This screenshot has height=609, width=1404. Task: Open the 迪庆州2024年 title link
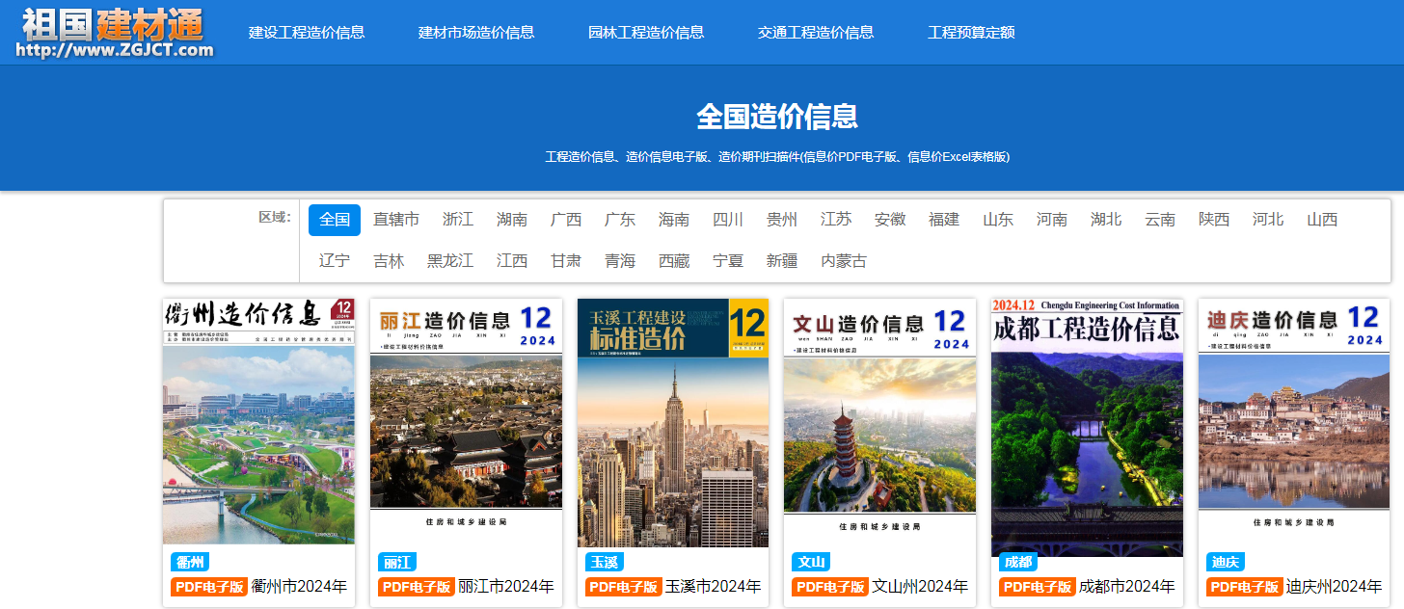coord(1335,586)
